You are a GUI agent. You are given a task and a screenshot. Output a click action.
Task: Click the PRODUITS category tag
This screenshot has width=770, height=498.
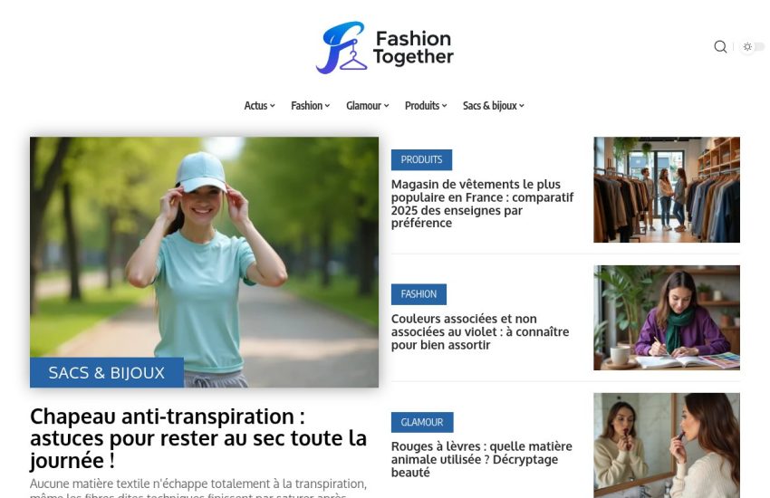pyautogui.click(x=421, y=160)
